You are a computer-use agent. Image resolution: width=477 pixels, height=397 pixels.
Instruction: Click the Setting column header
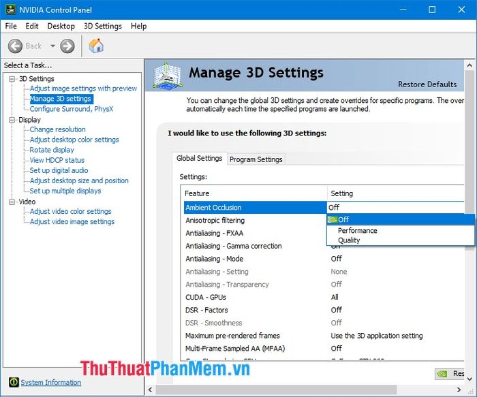click(x=396, y=193)
